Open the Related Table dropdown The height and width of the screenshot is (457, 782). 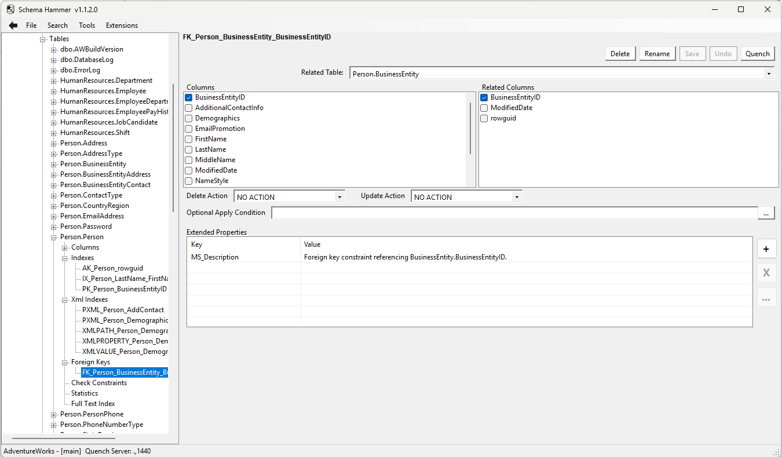(769, 74)
